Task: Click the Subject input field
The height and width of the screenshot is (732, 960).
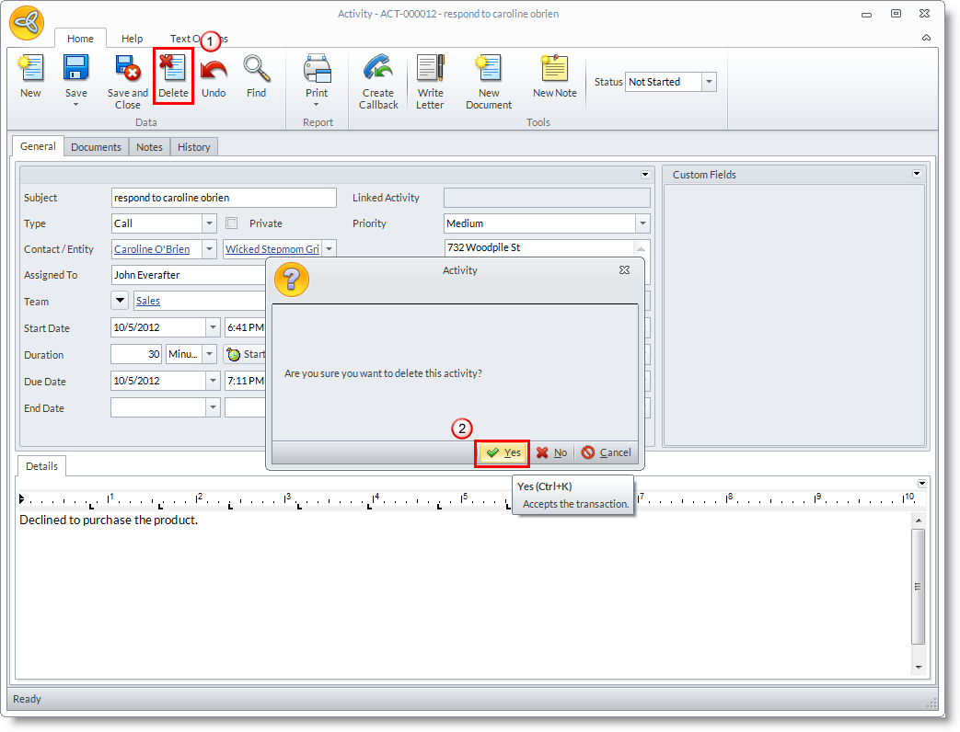Action: [224, 198]
